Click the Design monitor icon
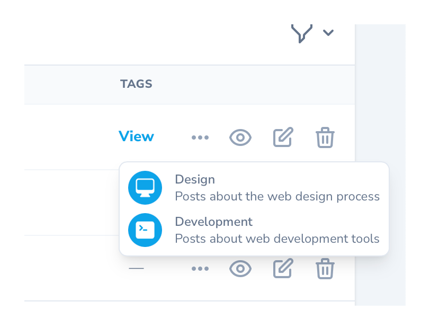Viewport: 430px width, 330px height. [x=145, y=188]
